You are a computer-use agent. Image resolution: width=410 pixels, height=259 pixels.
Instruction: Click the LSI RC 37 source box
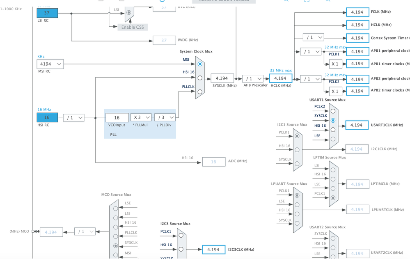pos(47,13)
